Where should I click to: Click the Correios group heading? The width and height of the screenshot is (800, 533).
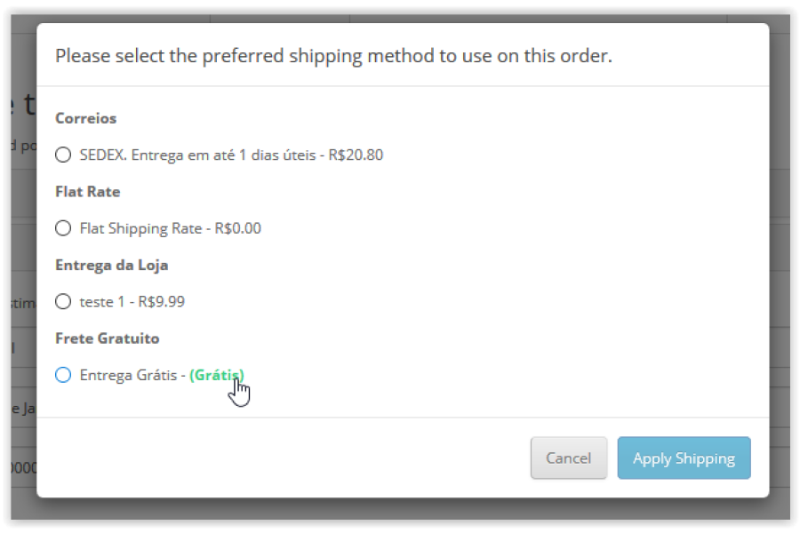[85, 118]
